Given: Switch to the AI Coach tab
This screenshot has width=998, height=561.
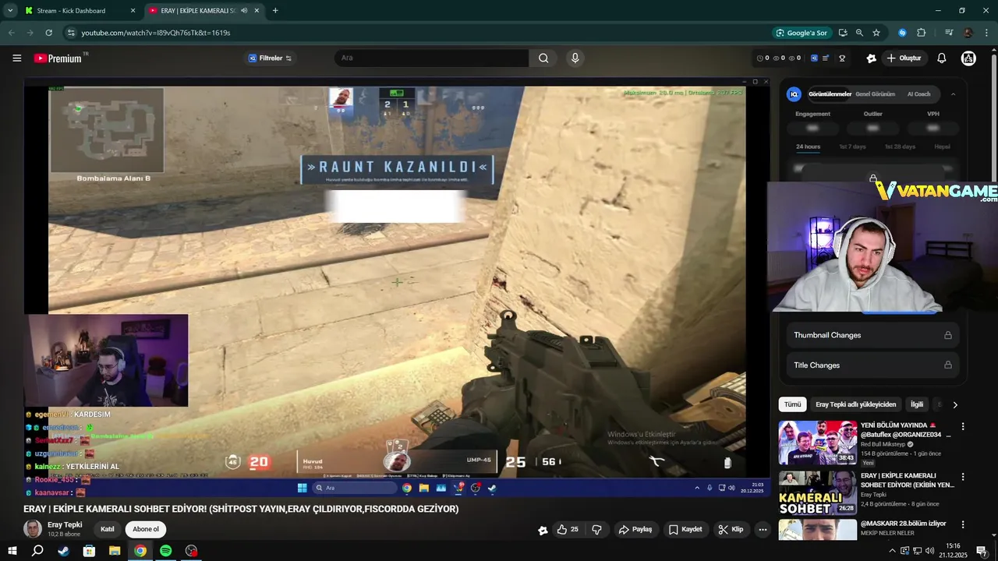Looking at the screenshot, I should (x=918, y=94).
